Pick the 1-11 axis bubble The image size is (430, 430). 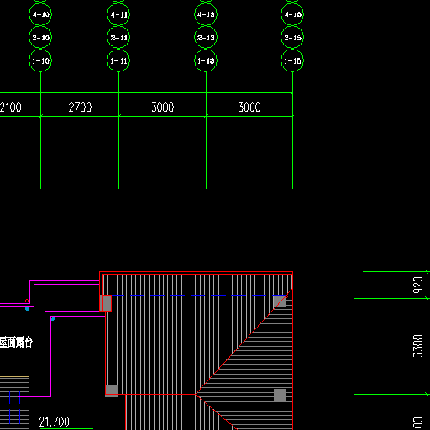coord(118,60)
